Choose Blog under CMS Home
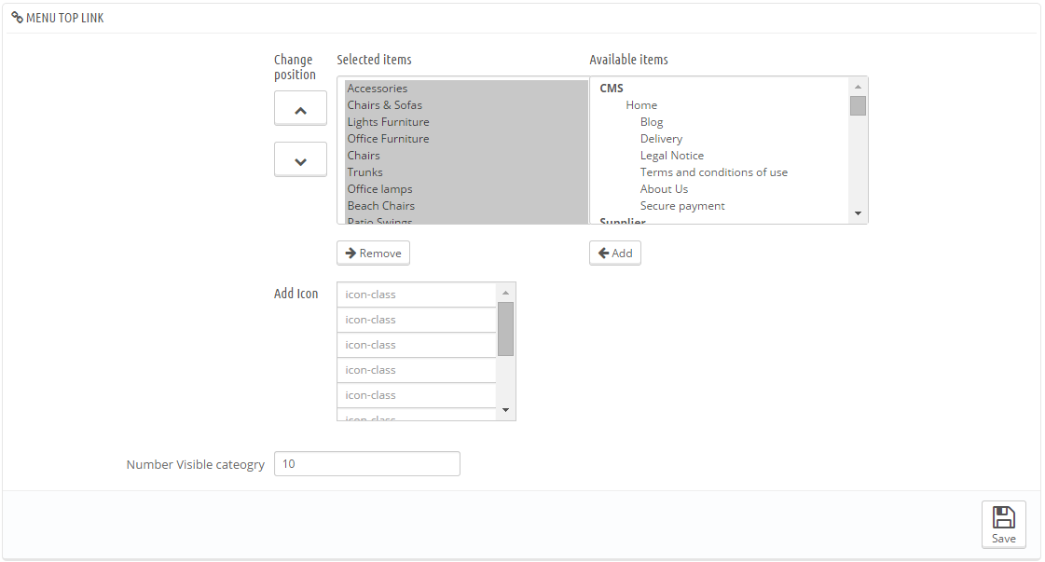The height and width of the screenshot is (562, 1045). [651, 122]
